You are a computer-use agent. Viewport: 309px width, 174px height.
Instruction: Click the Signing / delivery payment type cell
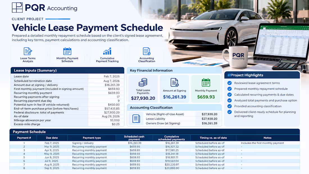coord(83,143)
